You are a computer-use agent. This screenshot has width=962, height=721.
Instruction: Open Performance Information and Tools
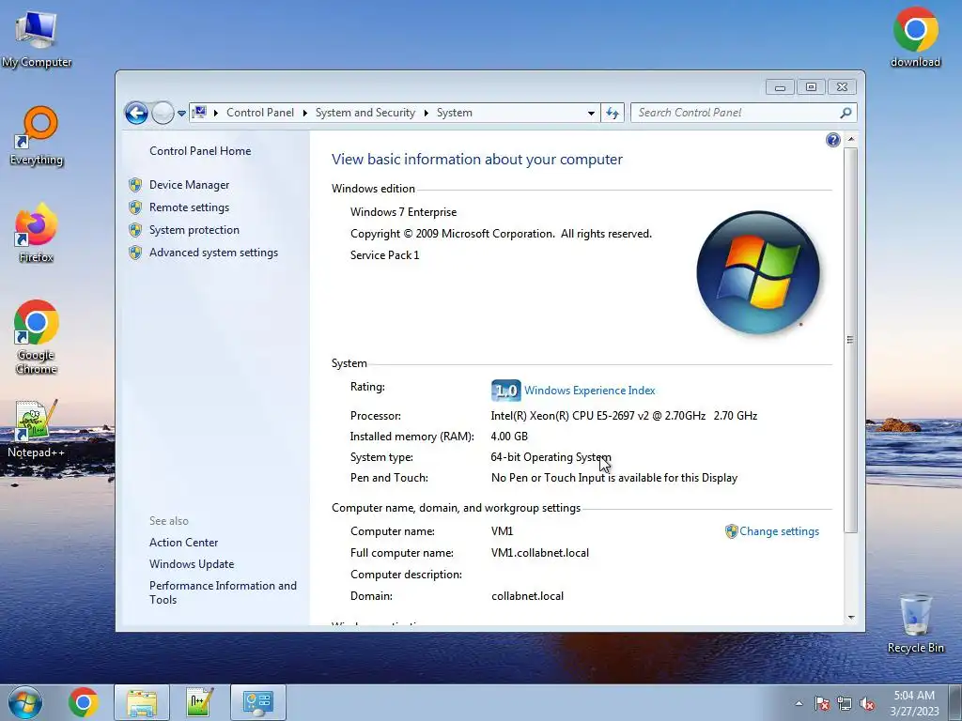[x=223, y=593]
